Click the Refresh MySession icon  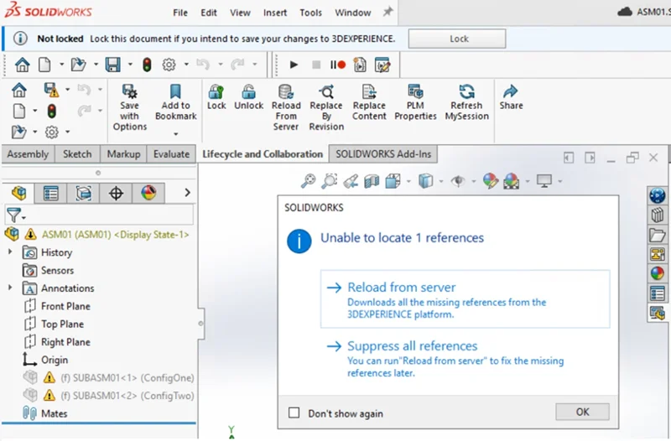coord(466,92)
